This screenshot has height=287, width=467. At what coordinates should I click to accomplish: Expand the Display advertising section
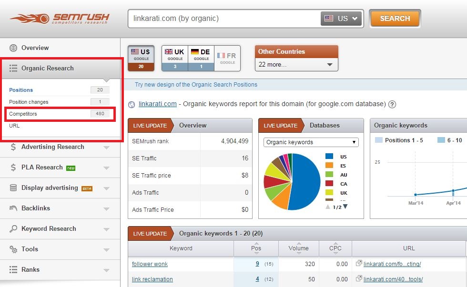(x=107, y=188)
